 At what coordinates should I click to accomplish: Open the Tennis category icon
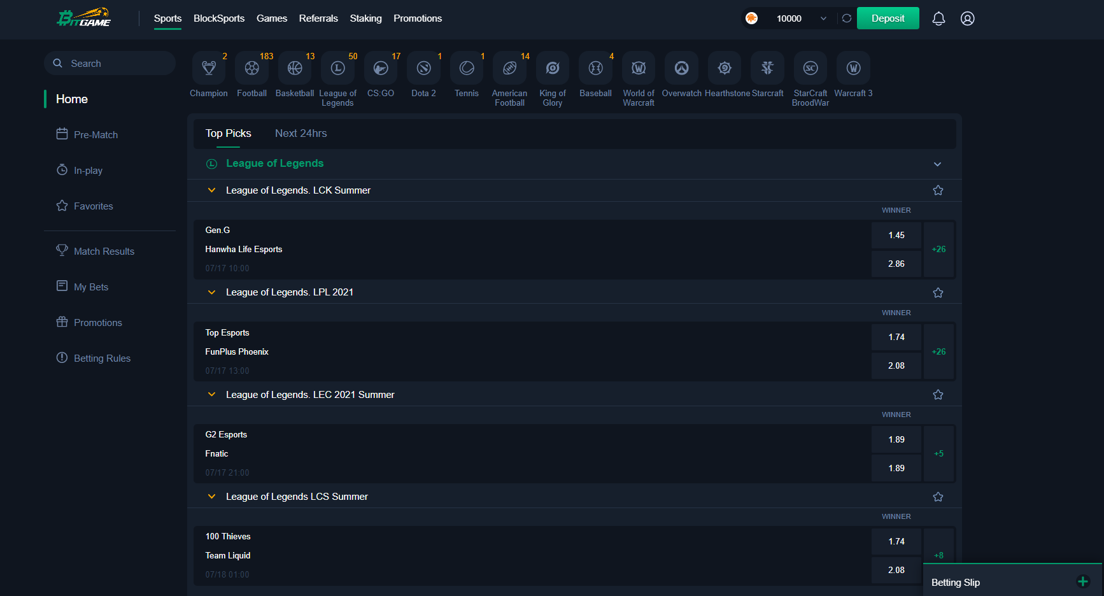[x=467, y=68]
